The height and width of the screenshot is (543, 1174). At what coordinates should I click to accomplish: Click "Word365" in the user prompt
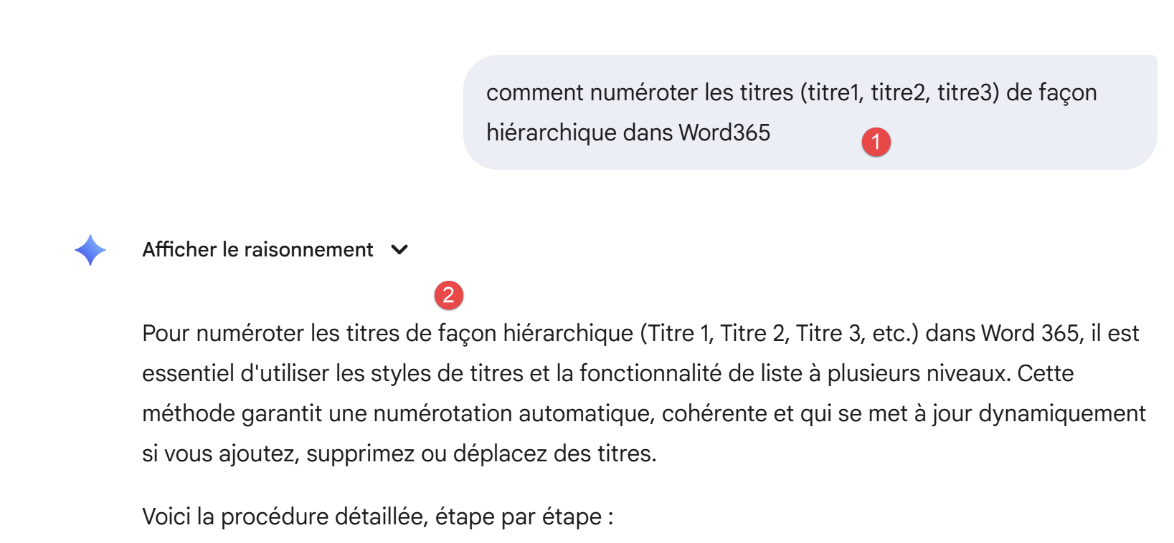click(x=724, y=133)
